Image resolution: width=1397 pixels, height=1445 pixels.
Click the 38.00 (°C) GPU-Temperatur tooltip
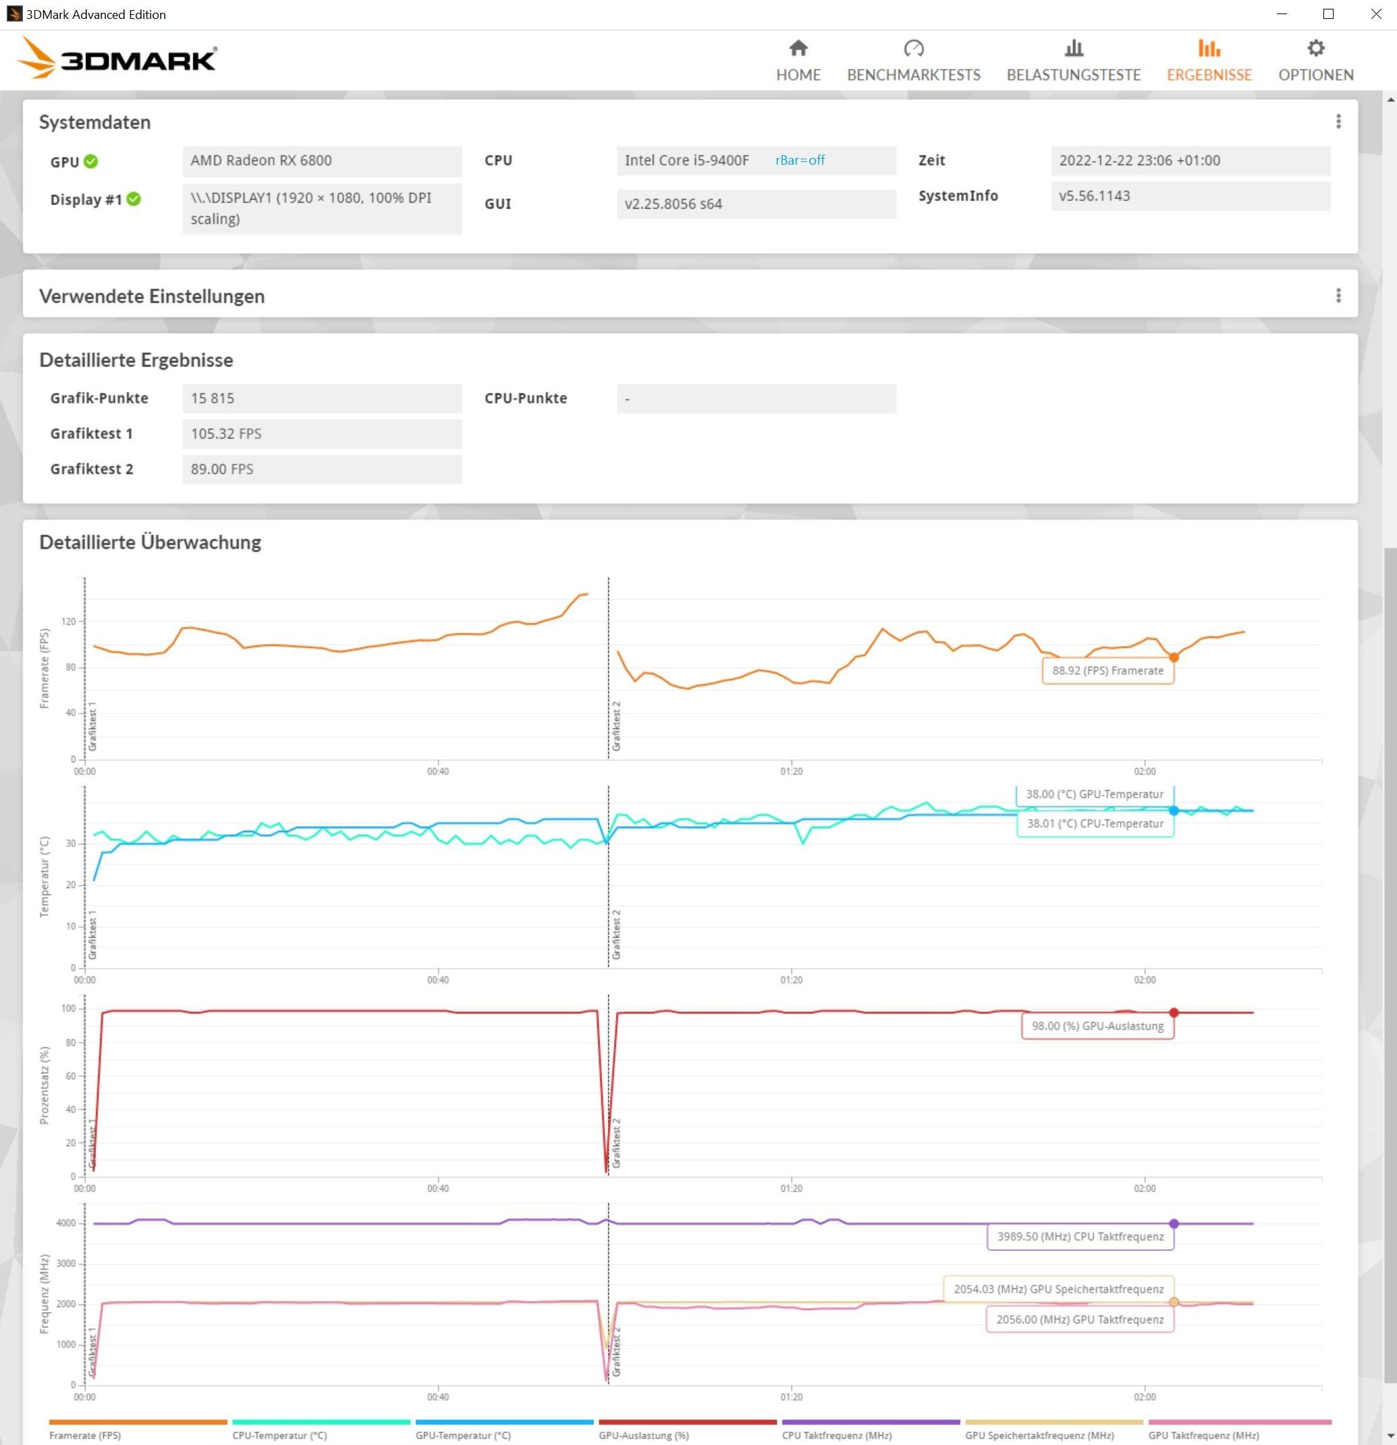(1095, 795)
